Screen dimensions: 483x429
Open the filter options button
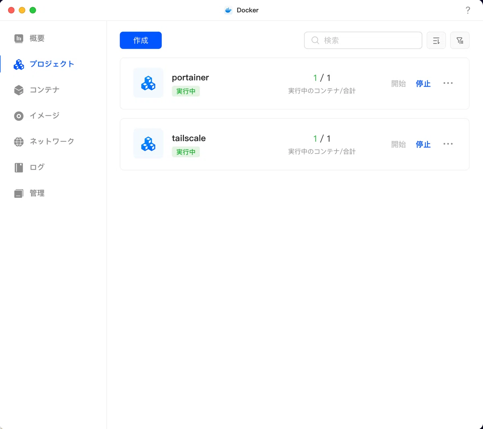[460, 40]
